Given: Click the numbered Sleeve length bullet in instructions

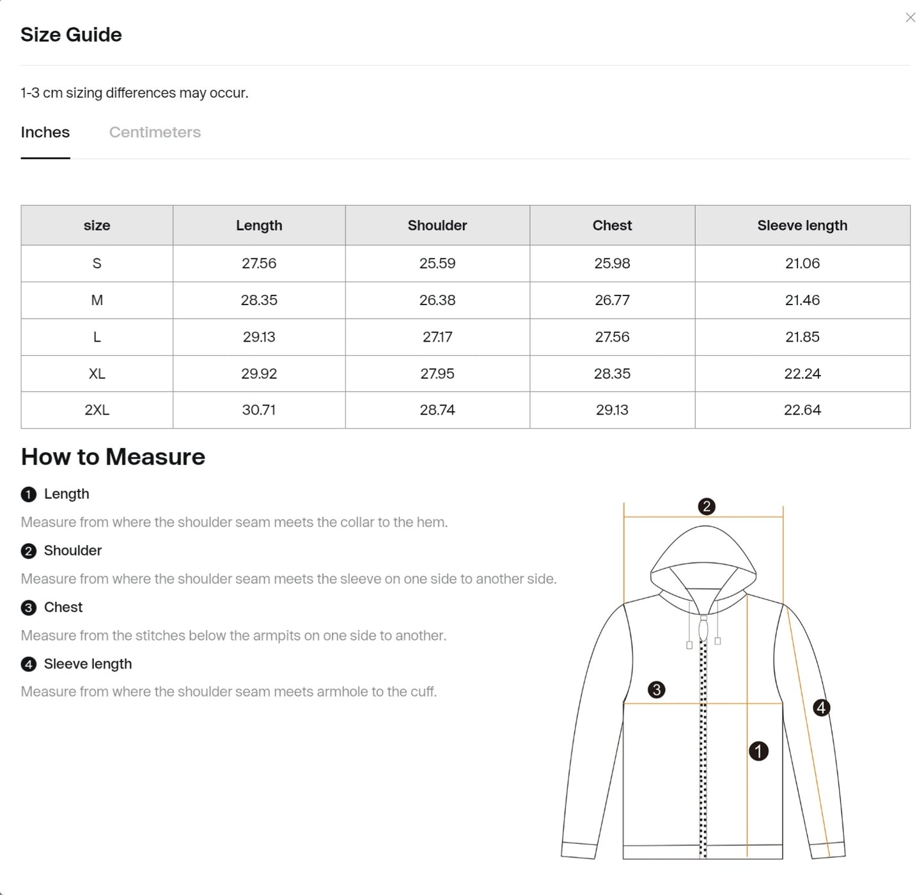Looking at the screenshot, I should click(x=27, y=664).
